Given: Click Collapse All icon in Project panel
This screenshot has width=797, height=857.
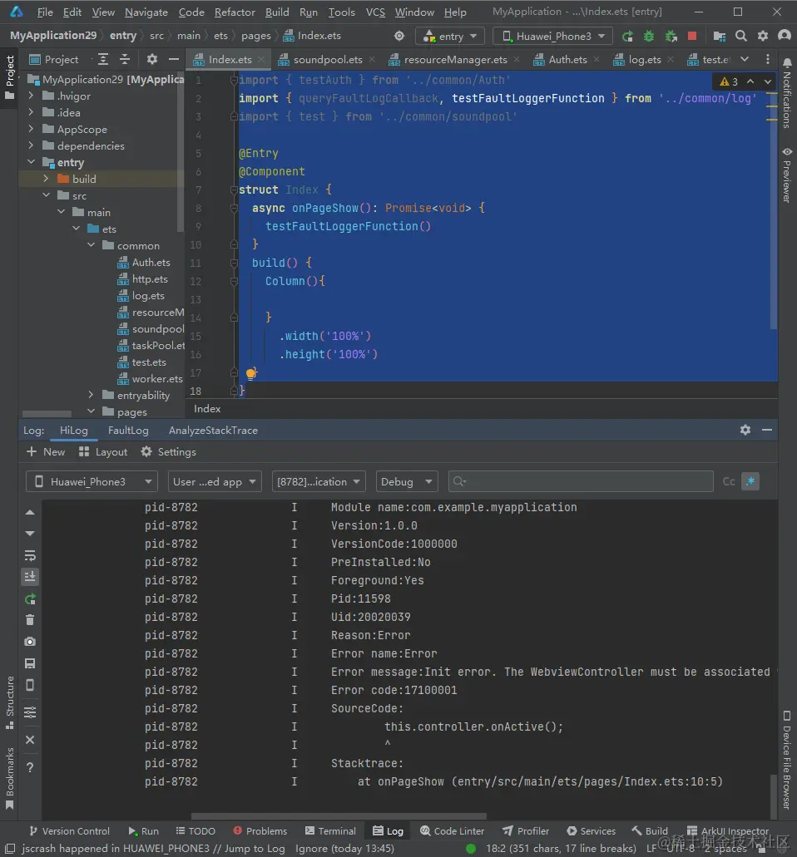Looking at the screenshot, I should tap(125, 59).
